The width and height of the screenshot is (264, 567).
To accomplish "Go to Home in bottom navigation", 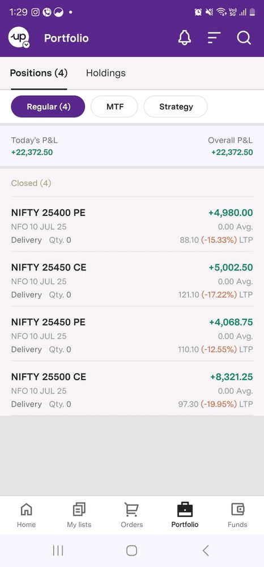I will point(27,515).
